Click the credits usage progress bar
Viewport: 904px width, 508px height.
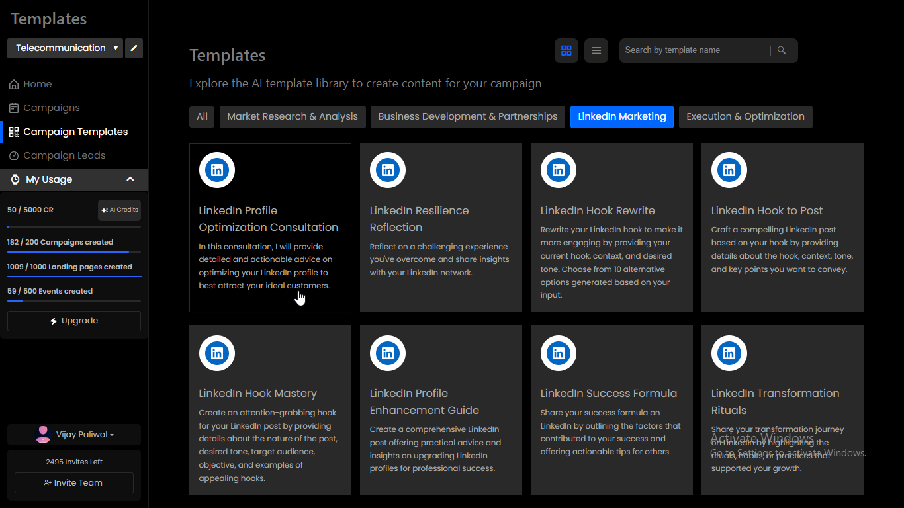click(x=74, y=227)
